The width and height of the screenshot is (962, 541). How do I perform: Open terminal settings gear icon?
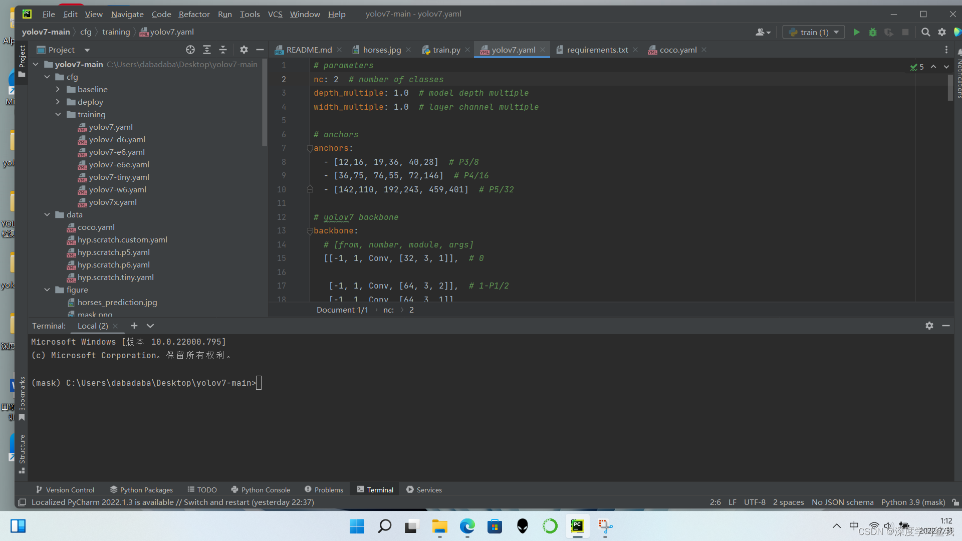click(929, 326)
